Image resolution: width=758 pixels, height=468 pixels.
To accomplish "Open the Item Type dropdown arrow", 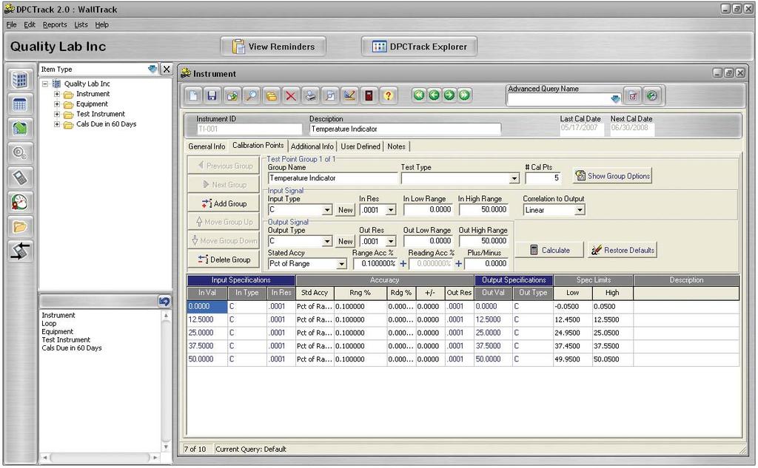I will (x=152, y=69).
